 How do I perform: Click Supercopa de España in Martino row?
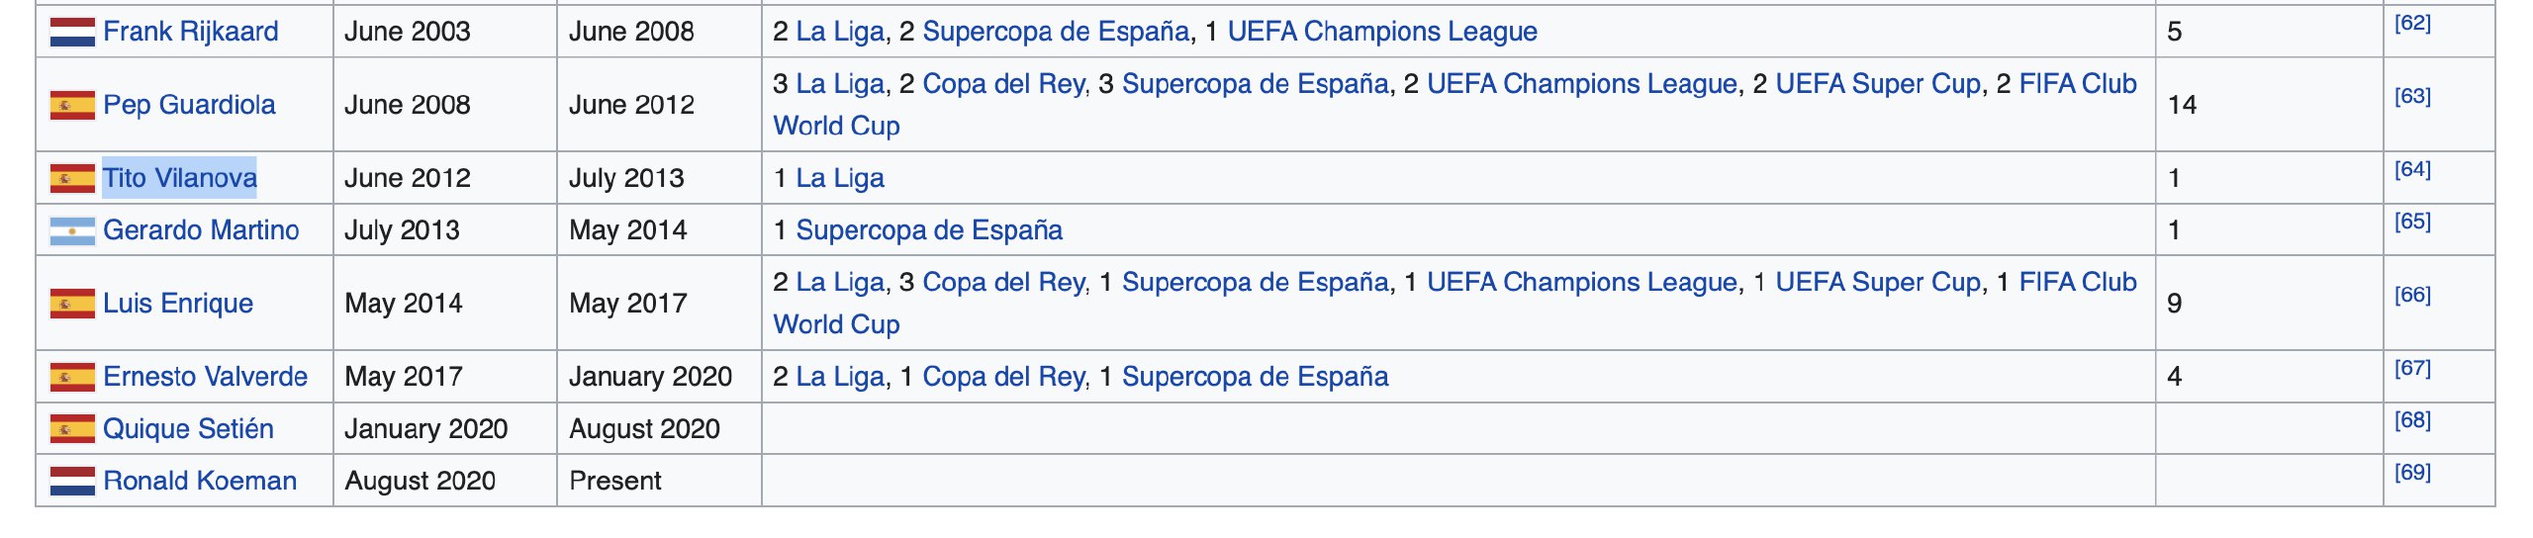tap(929, 230)
